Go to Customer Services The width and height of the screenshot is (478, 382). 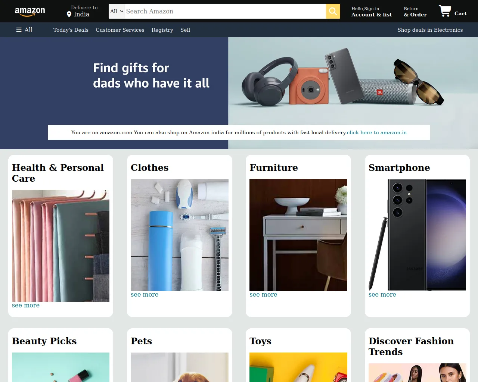[120, 30]
